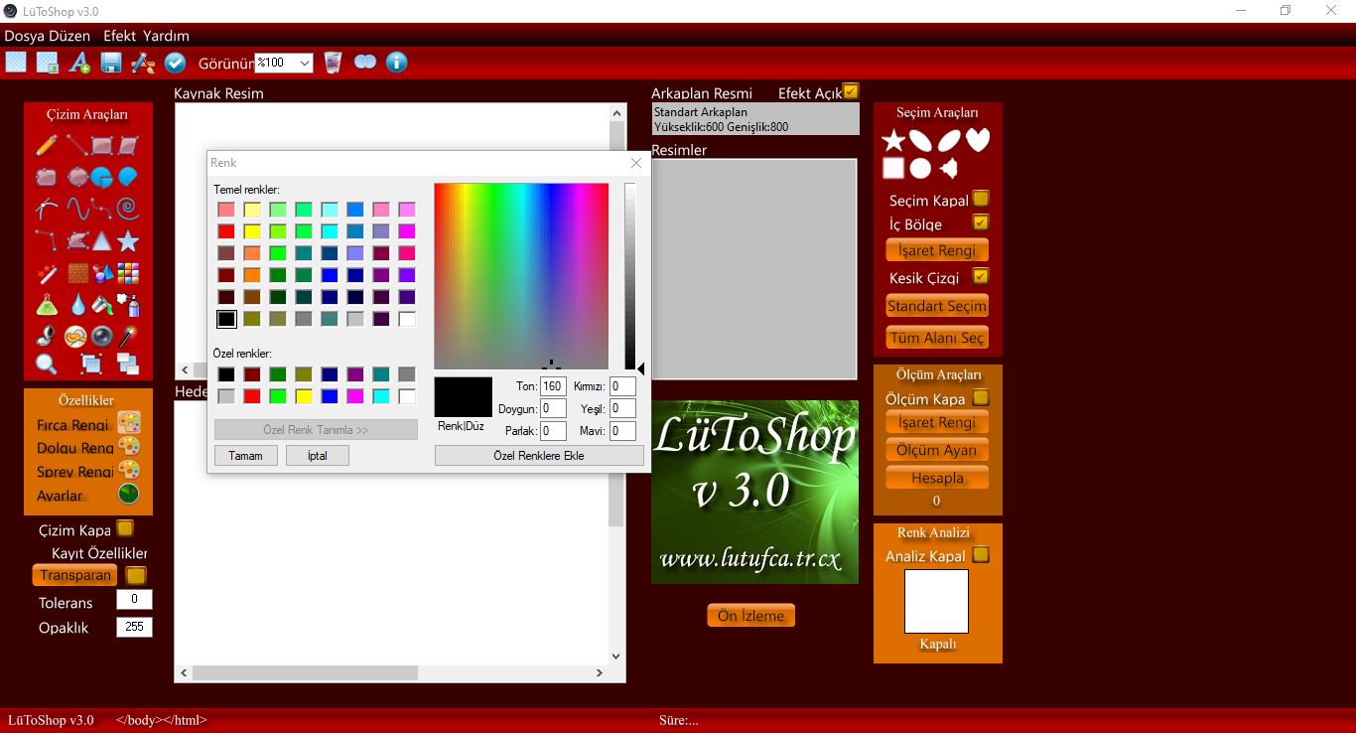Open the Ayarlar radar icon

click(x=128, y=494)
